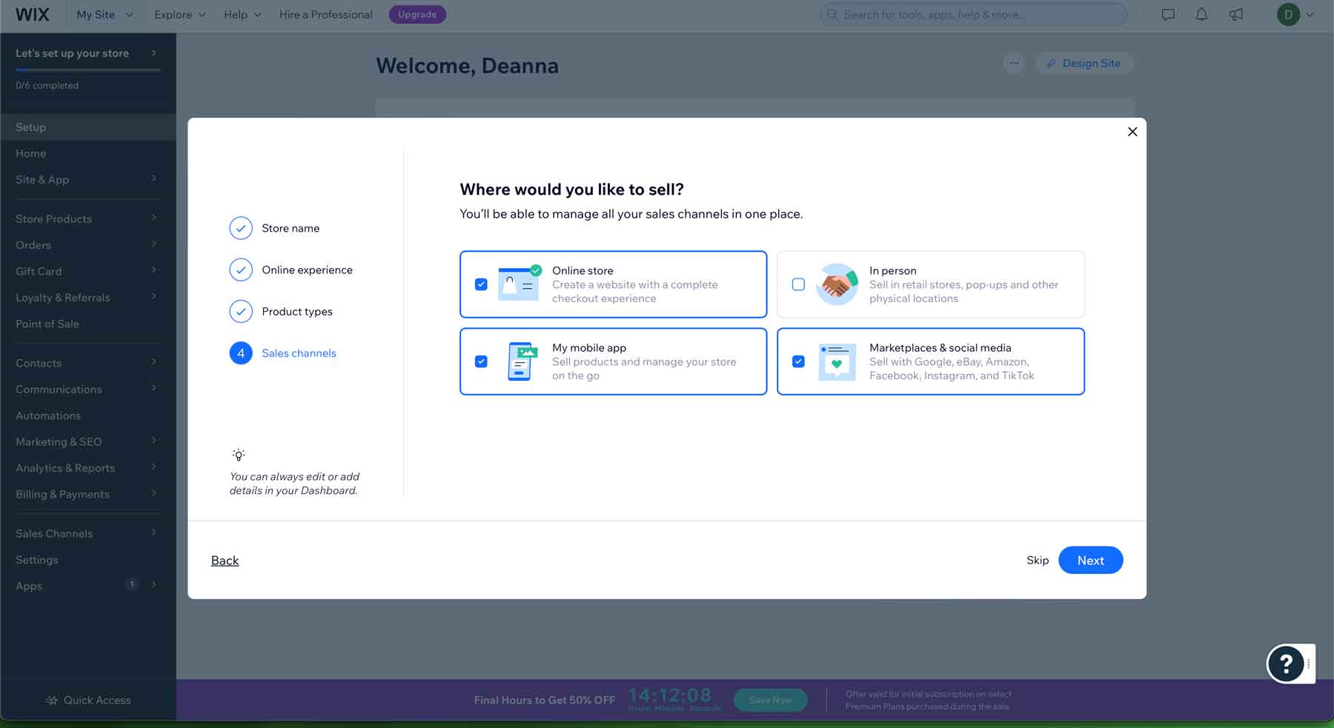
Task: Enable the In person sales channel
Action: coord(799,284)
